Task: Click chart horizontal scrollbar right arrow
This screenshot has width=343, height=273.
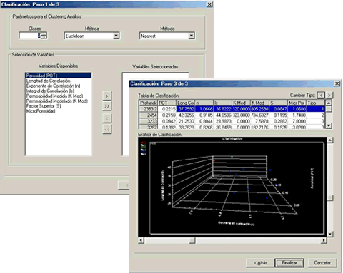Action: point(324,240)
